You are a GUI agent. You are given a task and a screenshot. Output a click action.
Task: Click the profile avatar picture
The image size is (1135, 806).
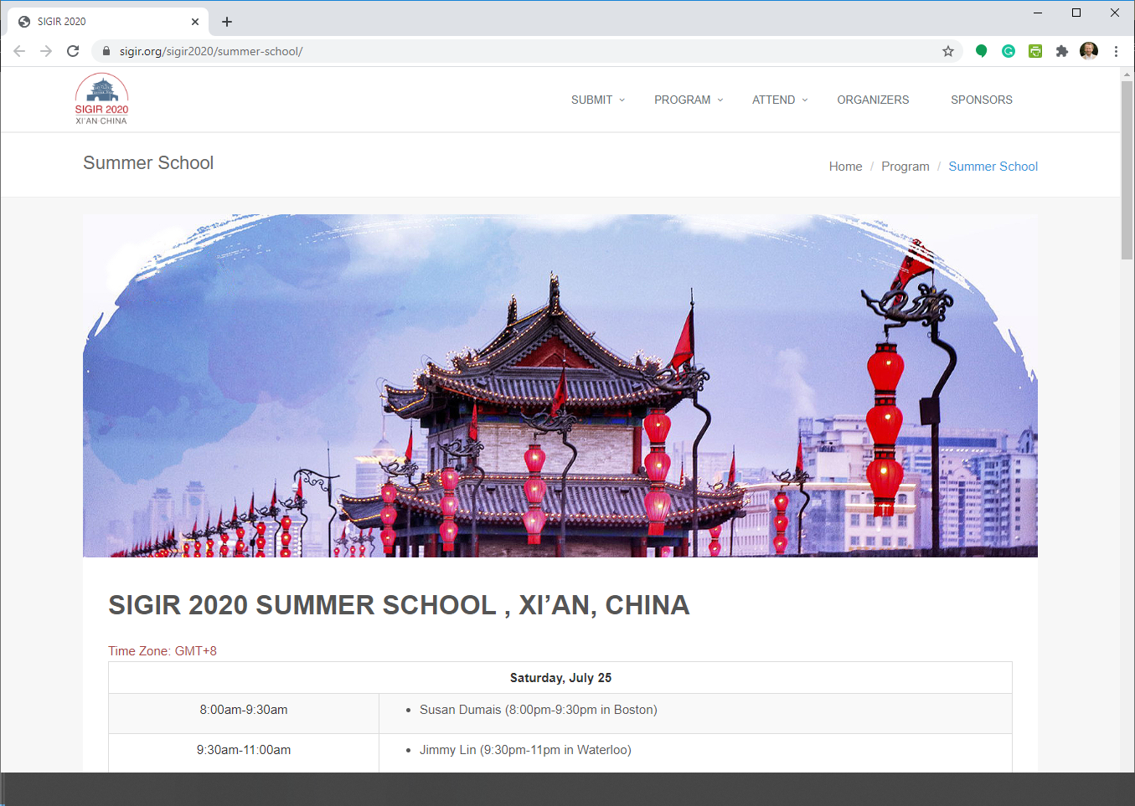click(x=1088, y=51)
